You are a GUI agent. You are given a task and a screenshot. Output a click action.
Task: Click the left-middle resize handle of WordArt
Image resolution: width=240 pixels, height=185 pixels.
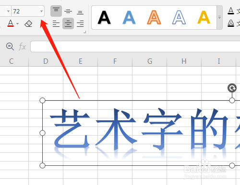pyautogui.click(x=42, y=133)
